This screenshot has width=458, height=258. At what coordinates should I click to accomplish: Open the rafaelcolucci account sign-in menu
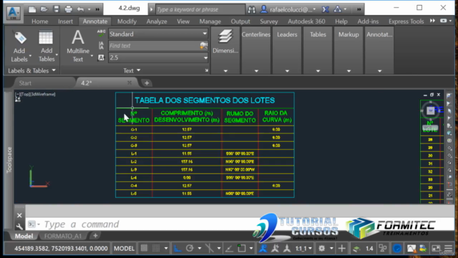click(x=288, y=9)
